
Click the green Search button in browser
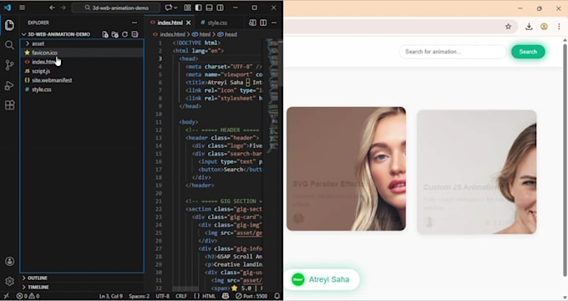(x=528, y=52)
